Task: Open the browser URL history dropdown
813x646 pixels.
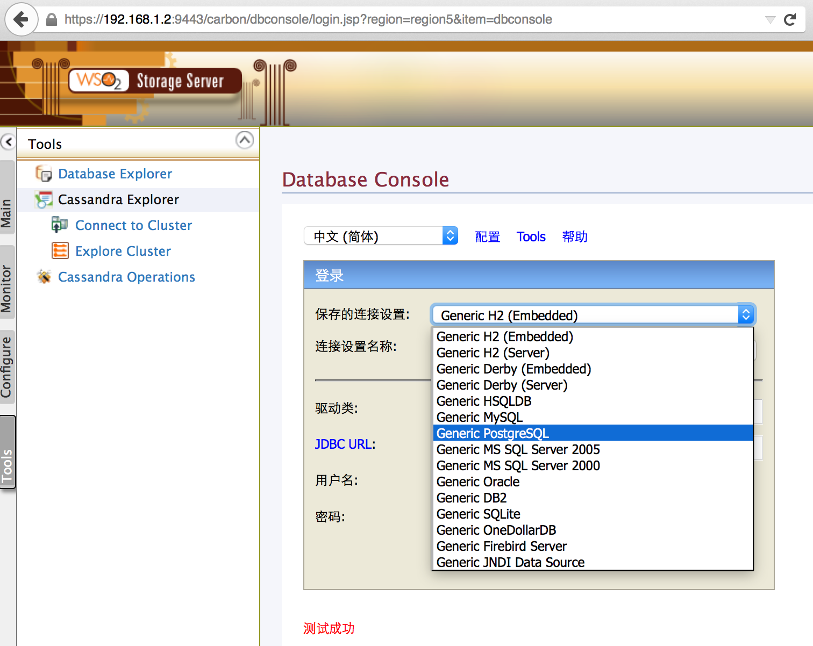Action: (770, 20)
